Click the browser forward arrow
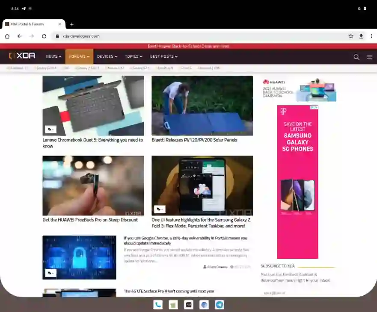377x312 pixels. click(32, 36)
